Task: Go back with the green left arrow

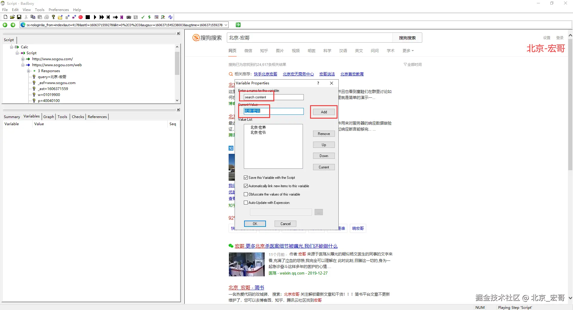Action: [5, 25]
